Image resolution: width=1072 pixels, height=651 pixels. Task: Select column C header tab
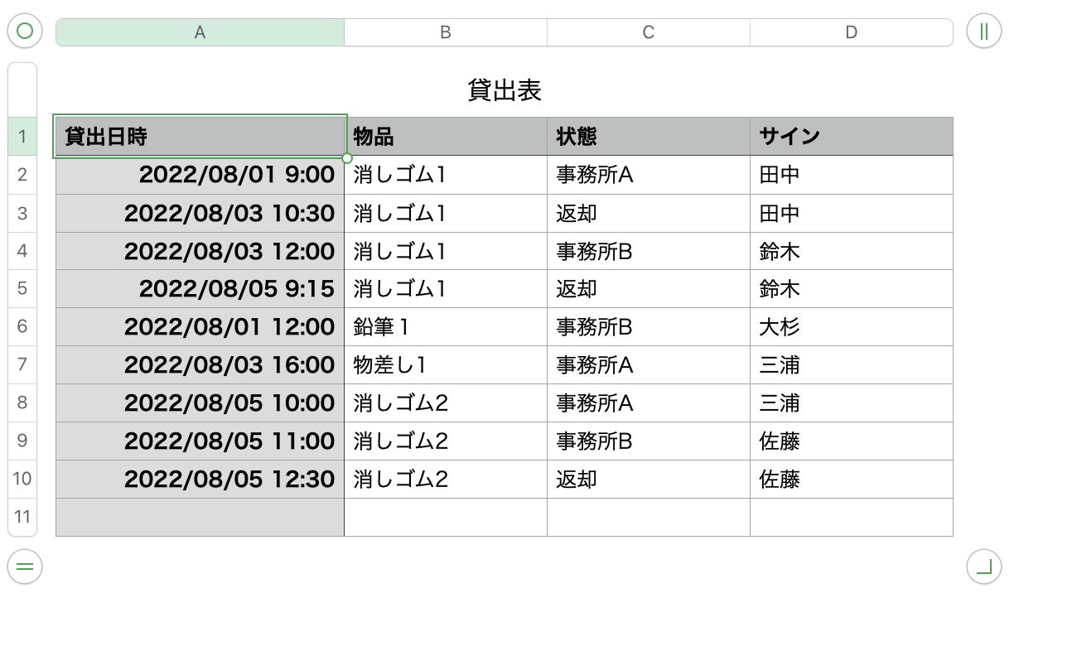pyautogui.click(x=649, y=32)
